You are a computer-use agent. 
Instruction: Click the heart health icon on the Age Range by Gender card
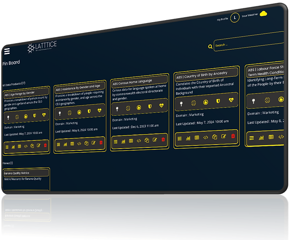click(x=44, y=115)
